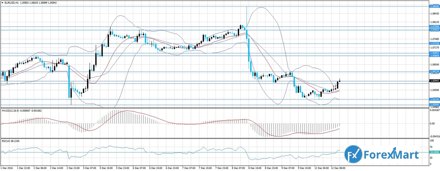Click the 1.08690 horizontal line price tag

tap(434, 6)
